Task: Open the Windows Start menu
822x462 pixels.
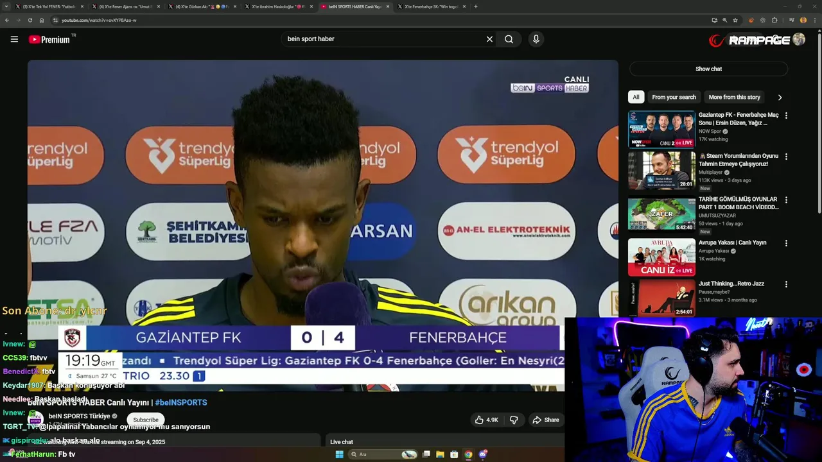Action: click(339, 454)
